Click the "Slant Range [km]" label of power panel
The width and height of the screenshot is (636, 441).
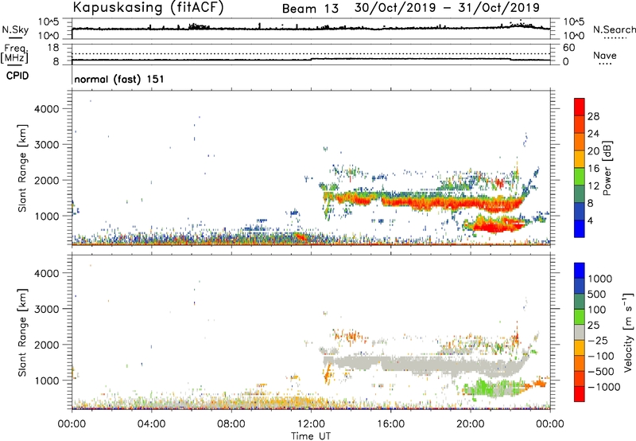[x=22, y=168]
